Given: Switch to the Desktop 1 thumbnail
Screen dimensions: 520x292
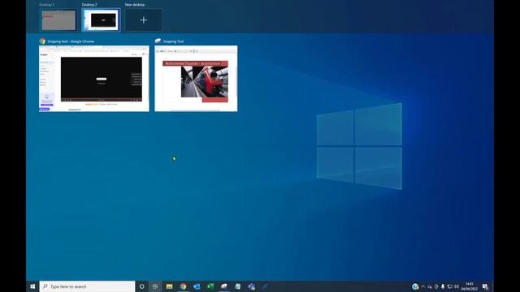Looking at the screenshot, I should coord(58,19).
